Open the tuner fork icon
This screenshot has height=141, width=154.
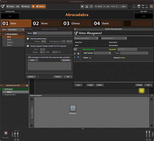(x=91, y=6)
